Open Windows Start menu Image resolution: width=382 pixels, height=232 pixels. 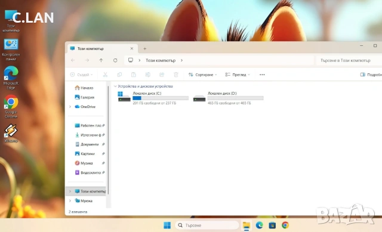(167, 225)
